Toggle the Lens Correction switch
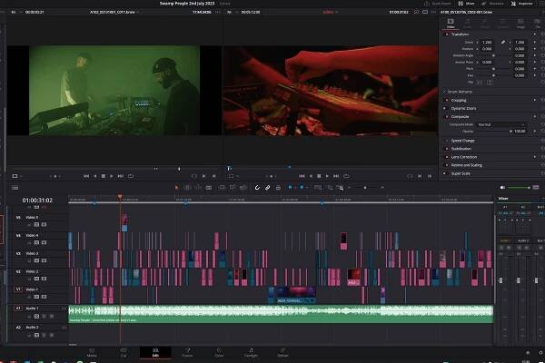Image resolution: width=545 pixels, height=363 pixels. click(x=447, y=157)
